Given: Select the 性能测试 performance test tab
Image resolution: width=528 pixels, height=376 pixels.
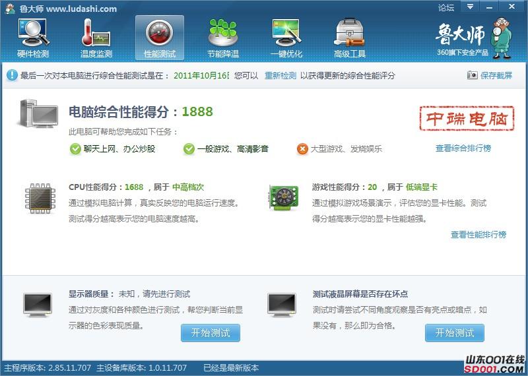Looking at the screenshot, I should [x=160, y=38].
